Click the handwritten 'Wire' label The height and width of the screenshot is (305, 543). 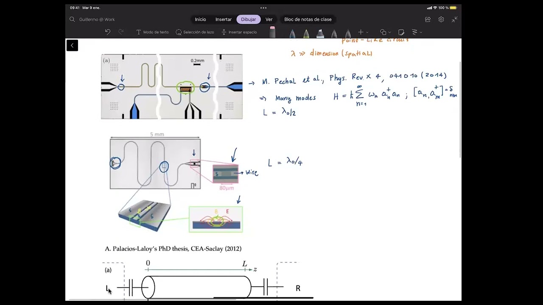tap(252, 173)
